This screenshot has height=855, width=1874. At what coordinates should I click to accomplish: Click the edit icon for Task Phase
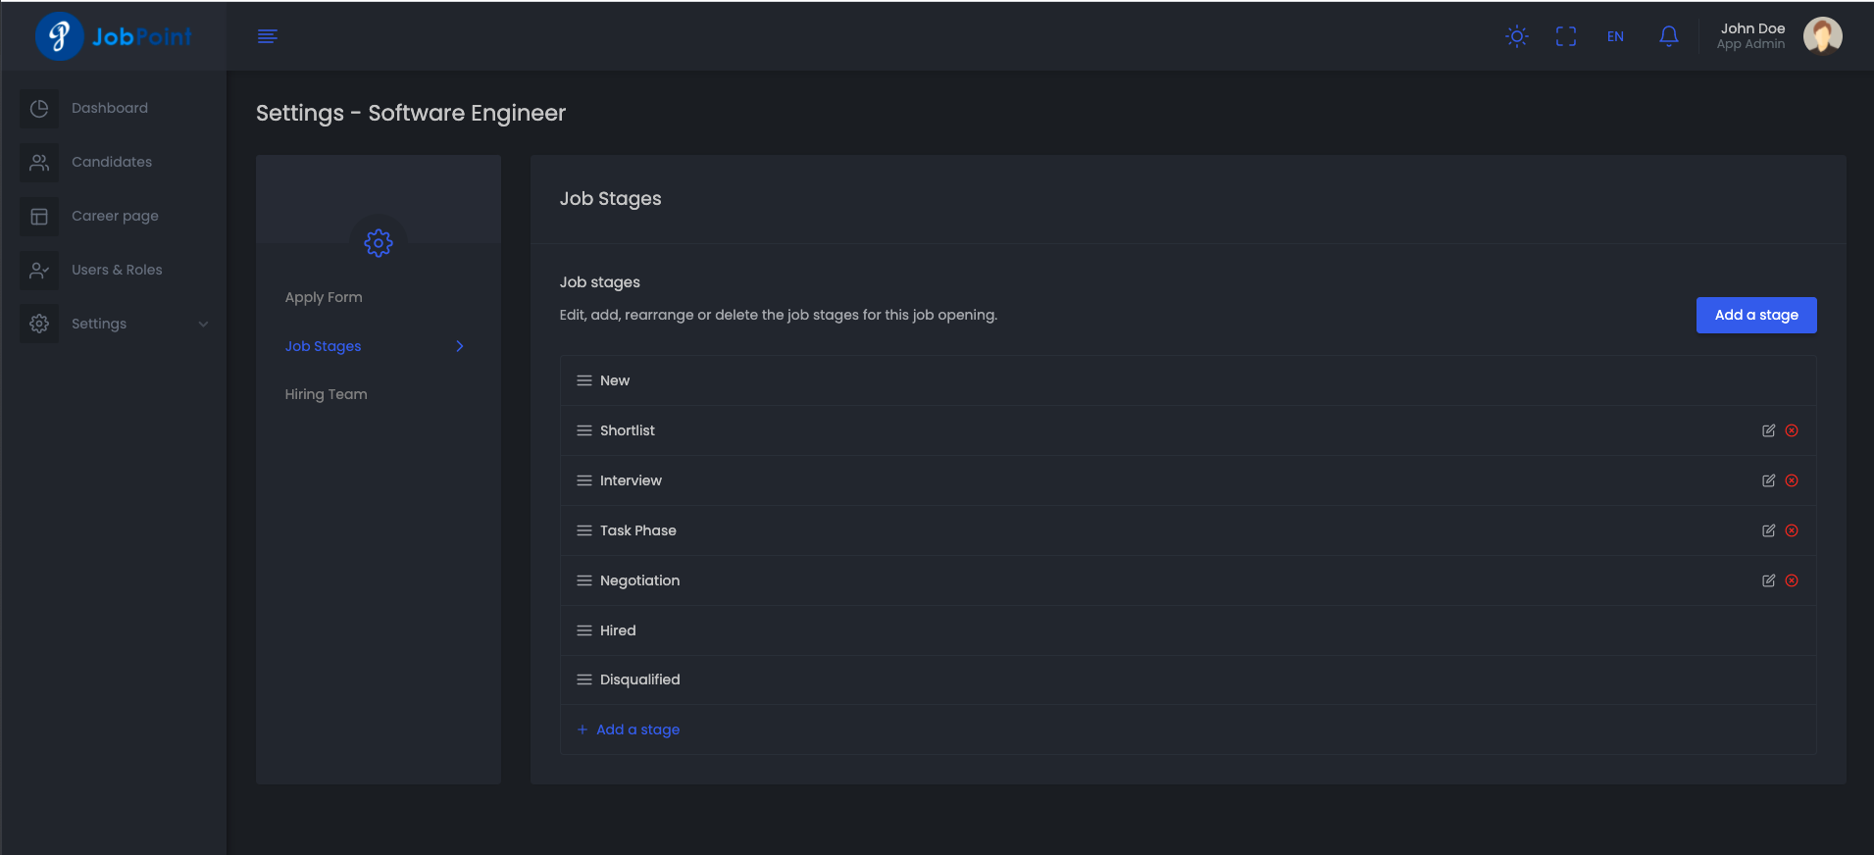[1768, 530]
